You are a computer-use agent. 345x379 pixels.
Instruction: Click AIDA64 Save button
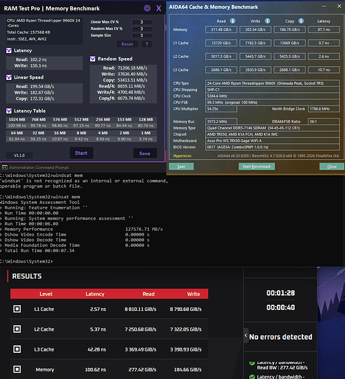point(181,167)
